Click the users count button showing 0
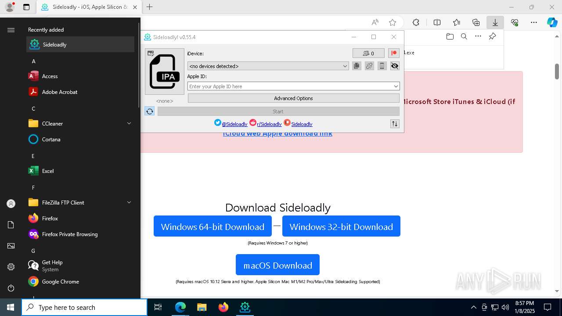Screen dimensions: 562x316 pos(368,53)
